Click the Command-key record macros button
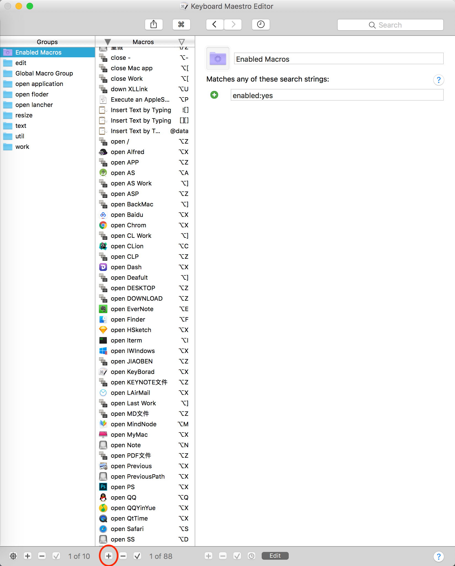The width and height of the screenshot is (455, 566). click(181, 25)
